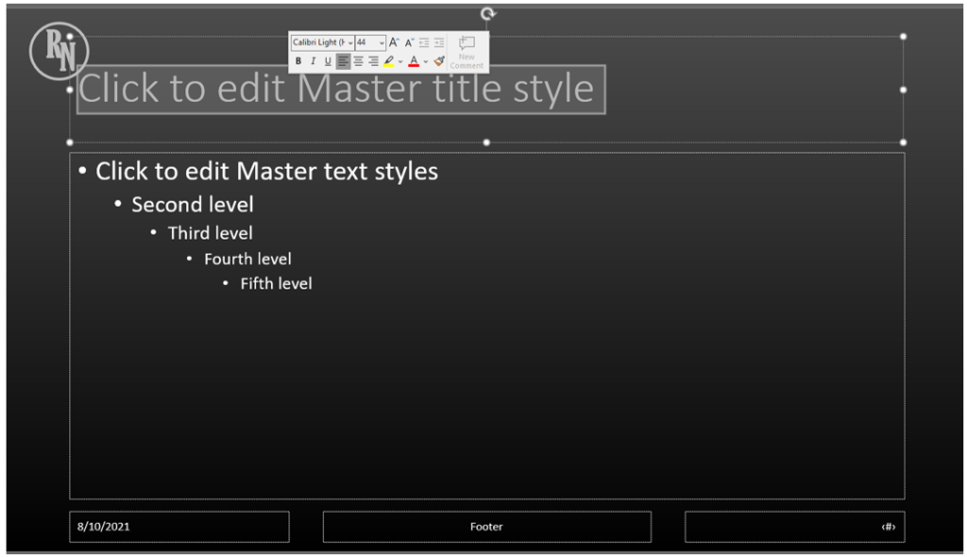Open the font size 44 dropdown
Viewport: 967px width, 557px height.
(x=382, y=42)
